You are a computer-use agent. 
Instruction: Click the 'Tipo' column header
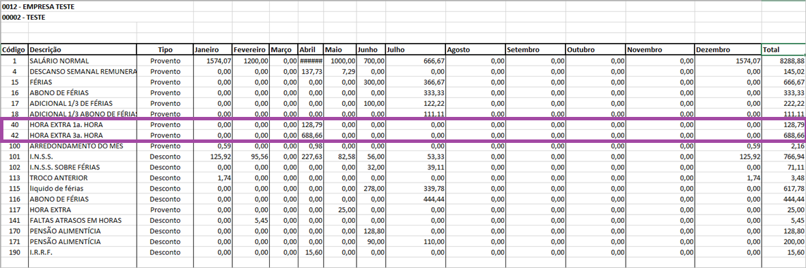point(165,50)
